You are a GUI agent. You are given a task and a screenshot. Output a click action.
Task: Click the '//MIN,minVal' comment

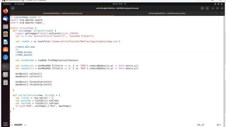[24, 52]
